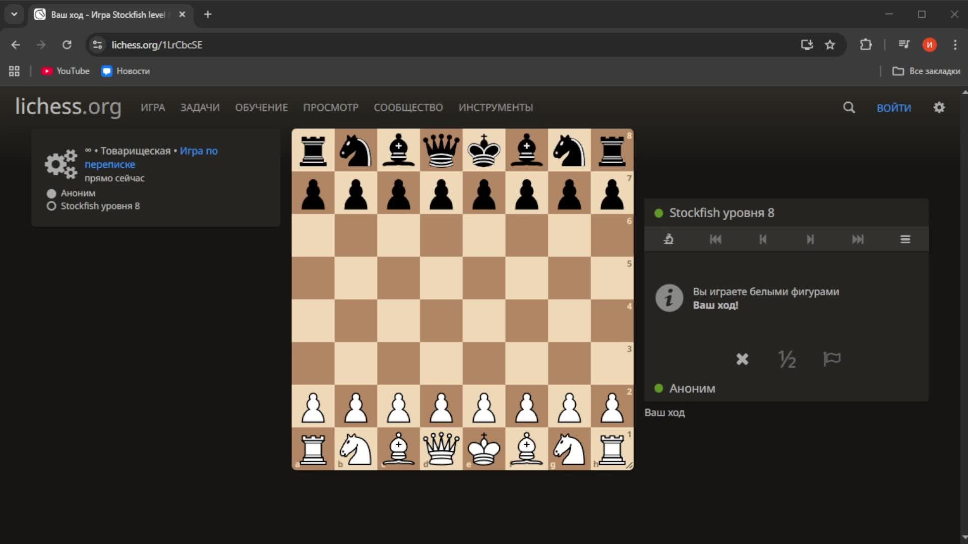Screen dimensions: 968x544
Task: Open the hamburger menu beside move controls
Action: (x=905, y=239)
